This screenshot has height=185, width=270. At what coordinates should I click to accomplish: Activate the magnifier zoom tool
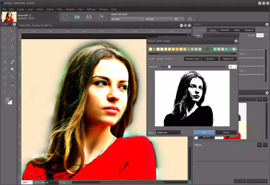[13, 77]
